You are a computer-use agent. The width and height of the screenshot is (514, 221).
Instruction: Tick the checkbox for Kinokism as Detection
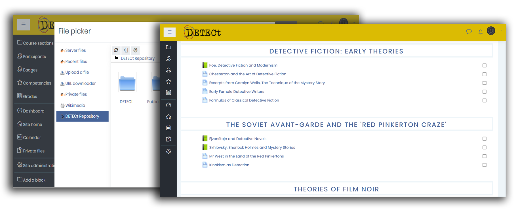[x=484, y=165]
